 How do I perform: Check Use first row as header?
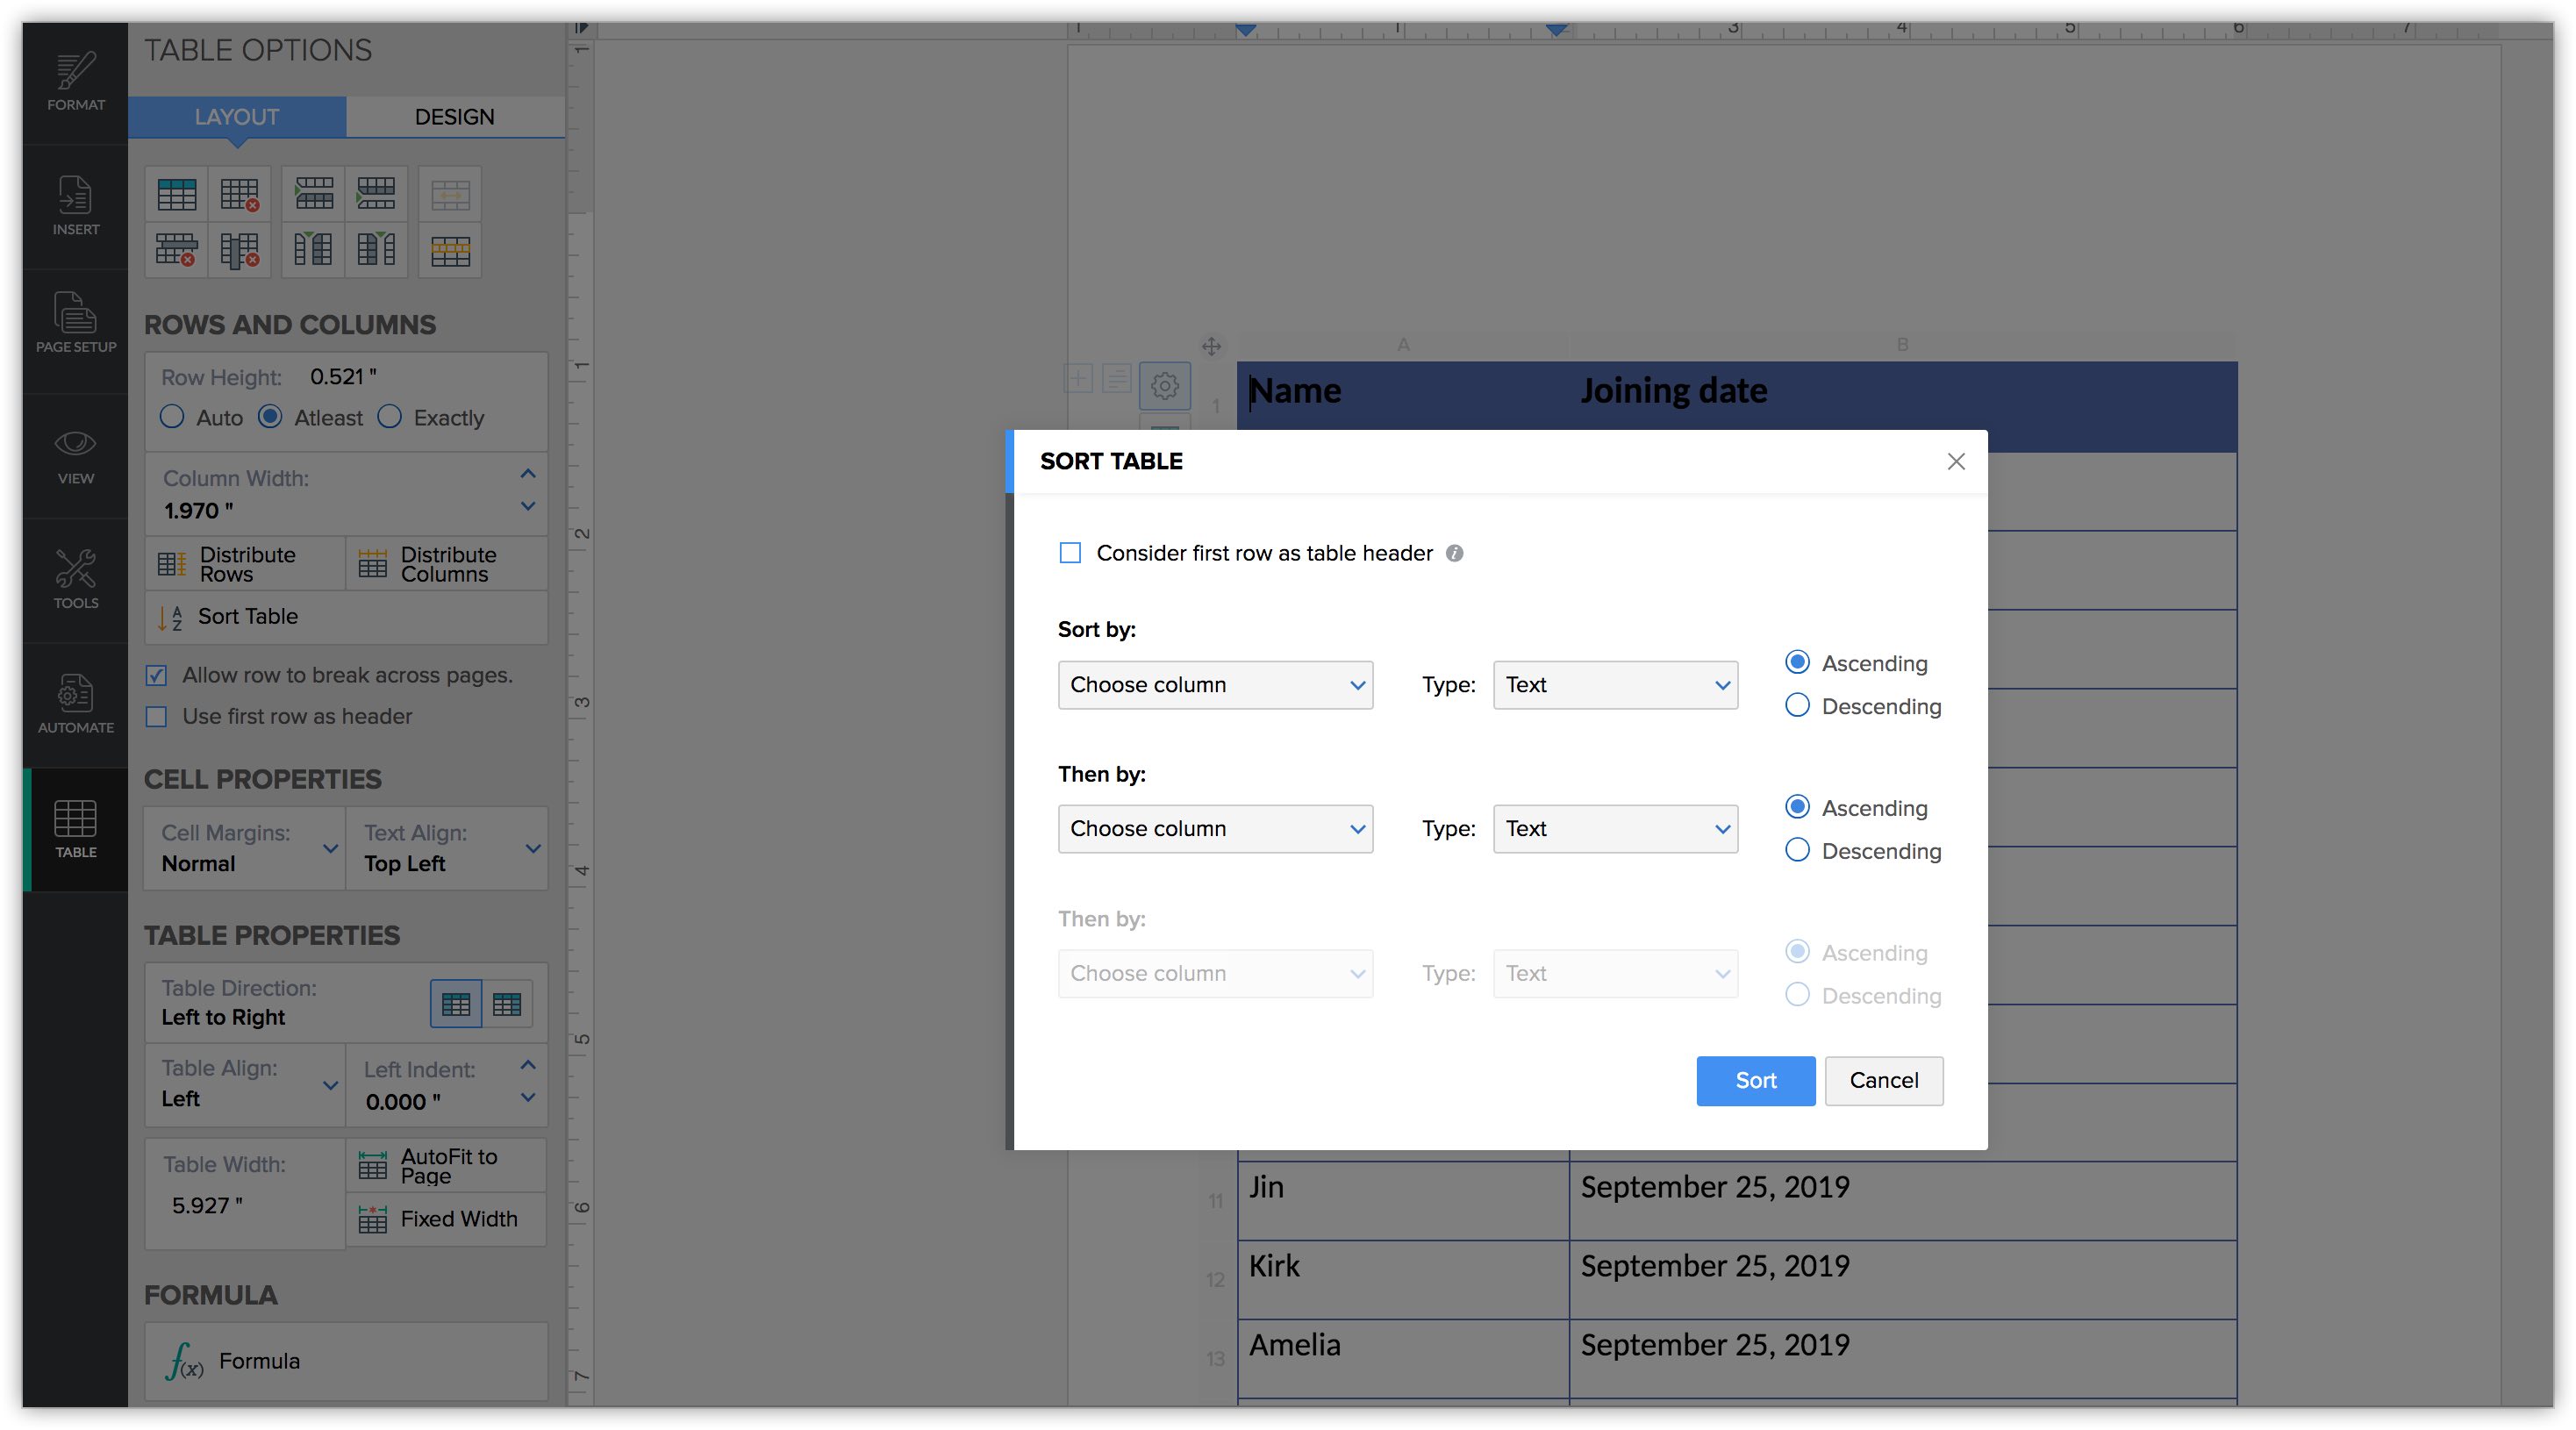point(157,716)
